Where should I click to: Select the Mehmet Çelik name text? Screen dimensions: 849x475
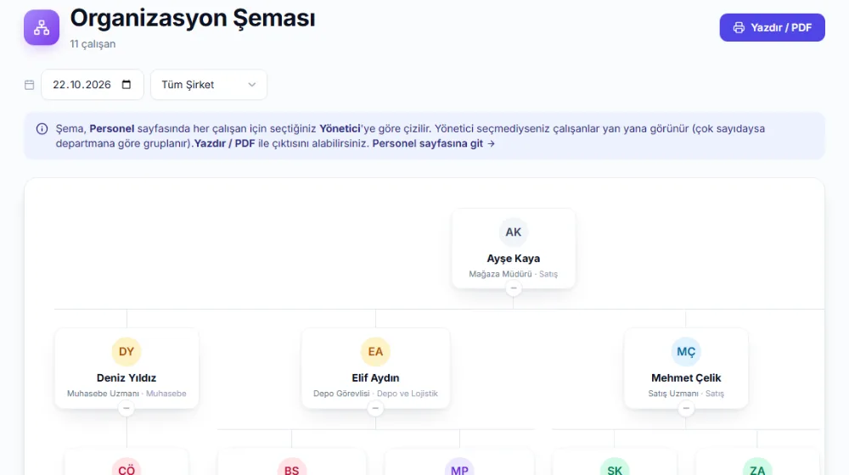686,377
